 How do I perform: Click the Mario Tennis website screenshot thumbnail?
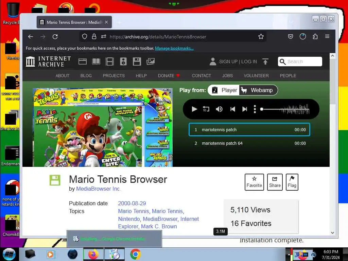point(103,127)
